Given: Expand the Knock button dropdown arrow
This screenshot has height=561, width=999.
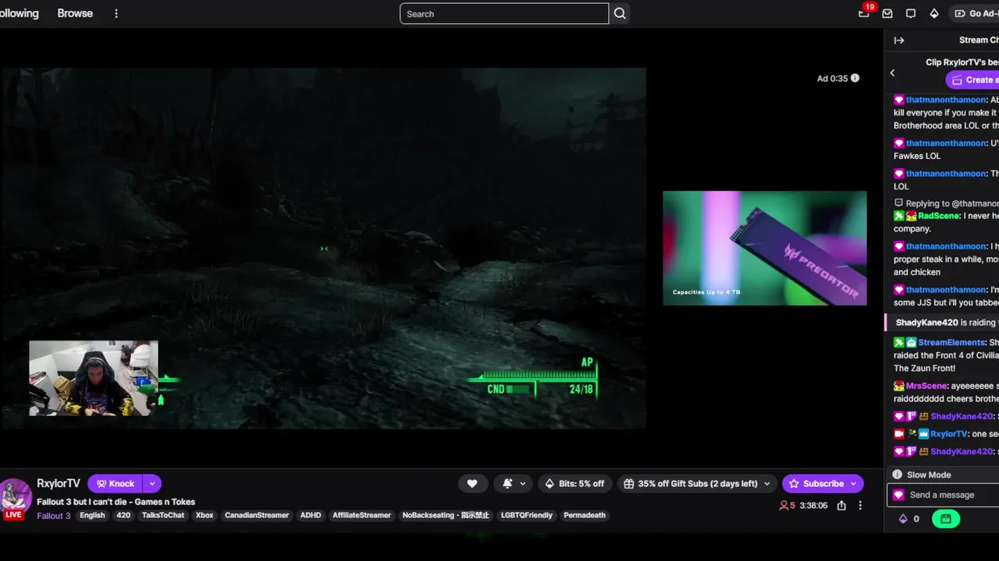Looking at the screenshot, I should pyautogui.click(x=152, y=484).
